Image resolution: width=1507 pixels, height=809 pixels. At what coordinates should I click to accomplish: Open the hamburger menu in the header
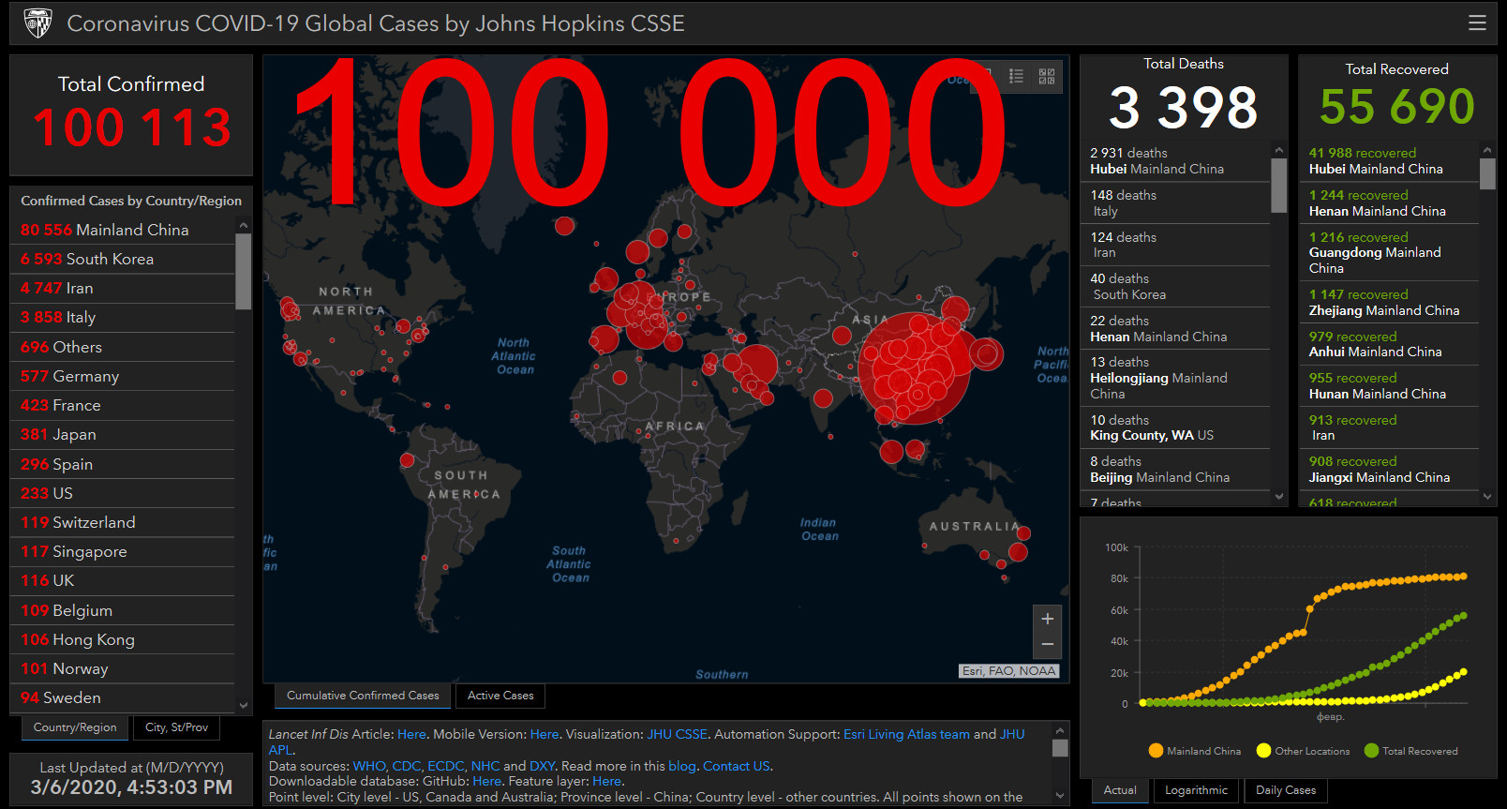(1477, 23)
